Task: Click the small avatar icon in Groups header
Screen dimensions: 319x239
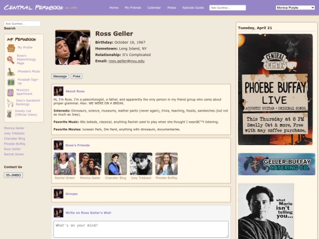Action: (x=58, y=194)
